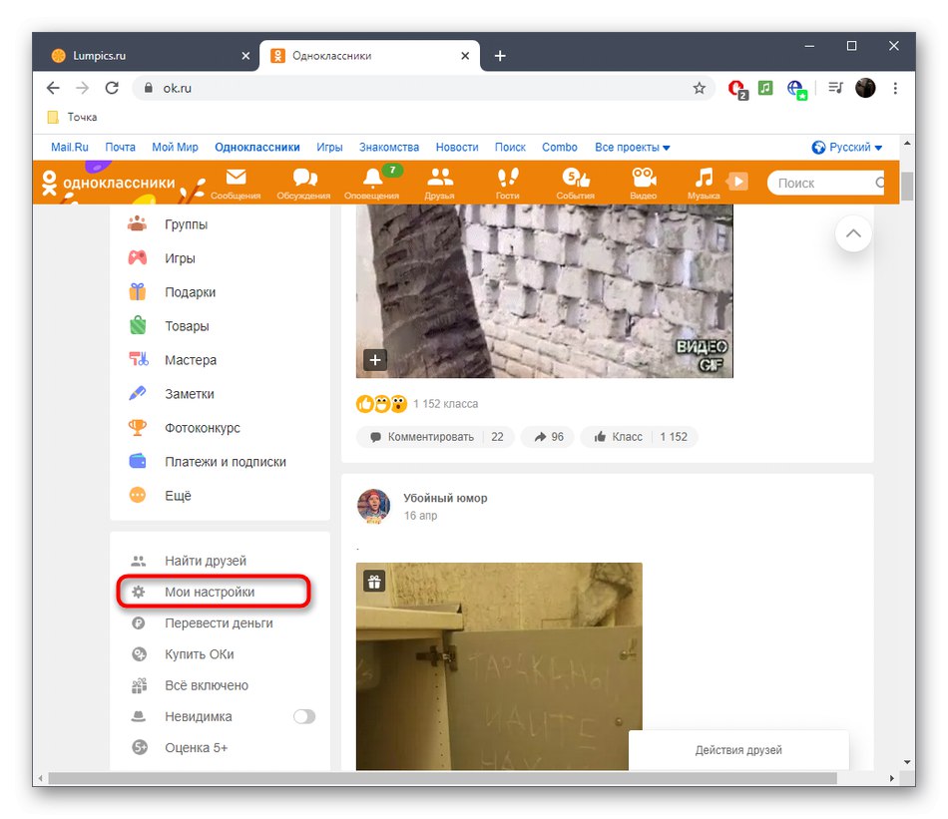Click the orange video play button icon
The width and height of the screenshot is (948, 819).
[x=737, y=182]
